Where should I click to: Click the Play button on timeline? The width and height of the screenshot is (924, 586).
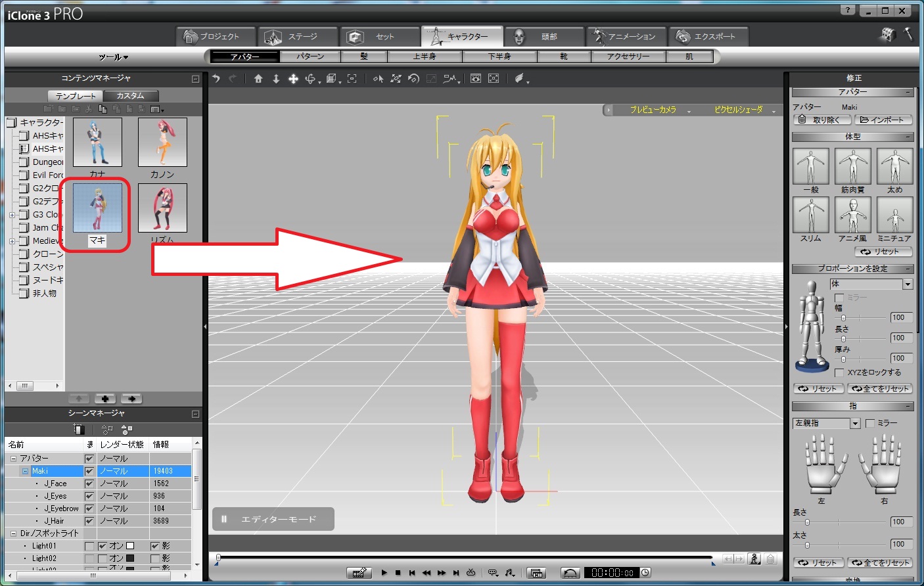click(384, 573)
